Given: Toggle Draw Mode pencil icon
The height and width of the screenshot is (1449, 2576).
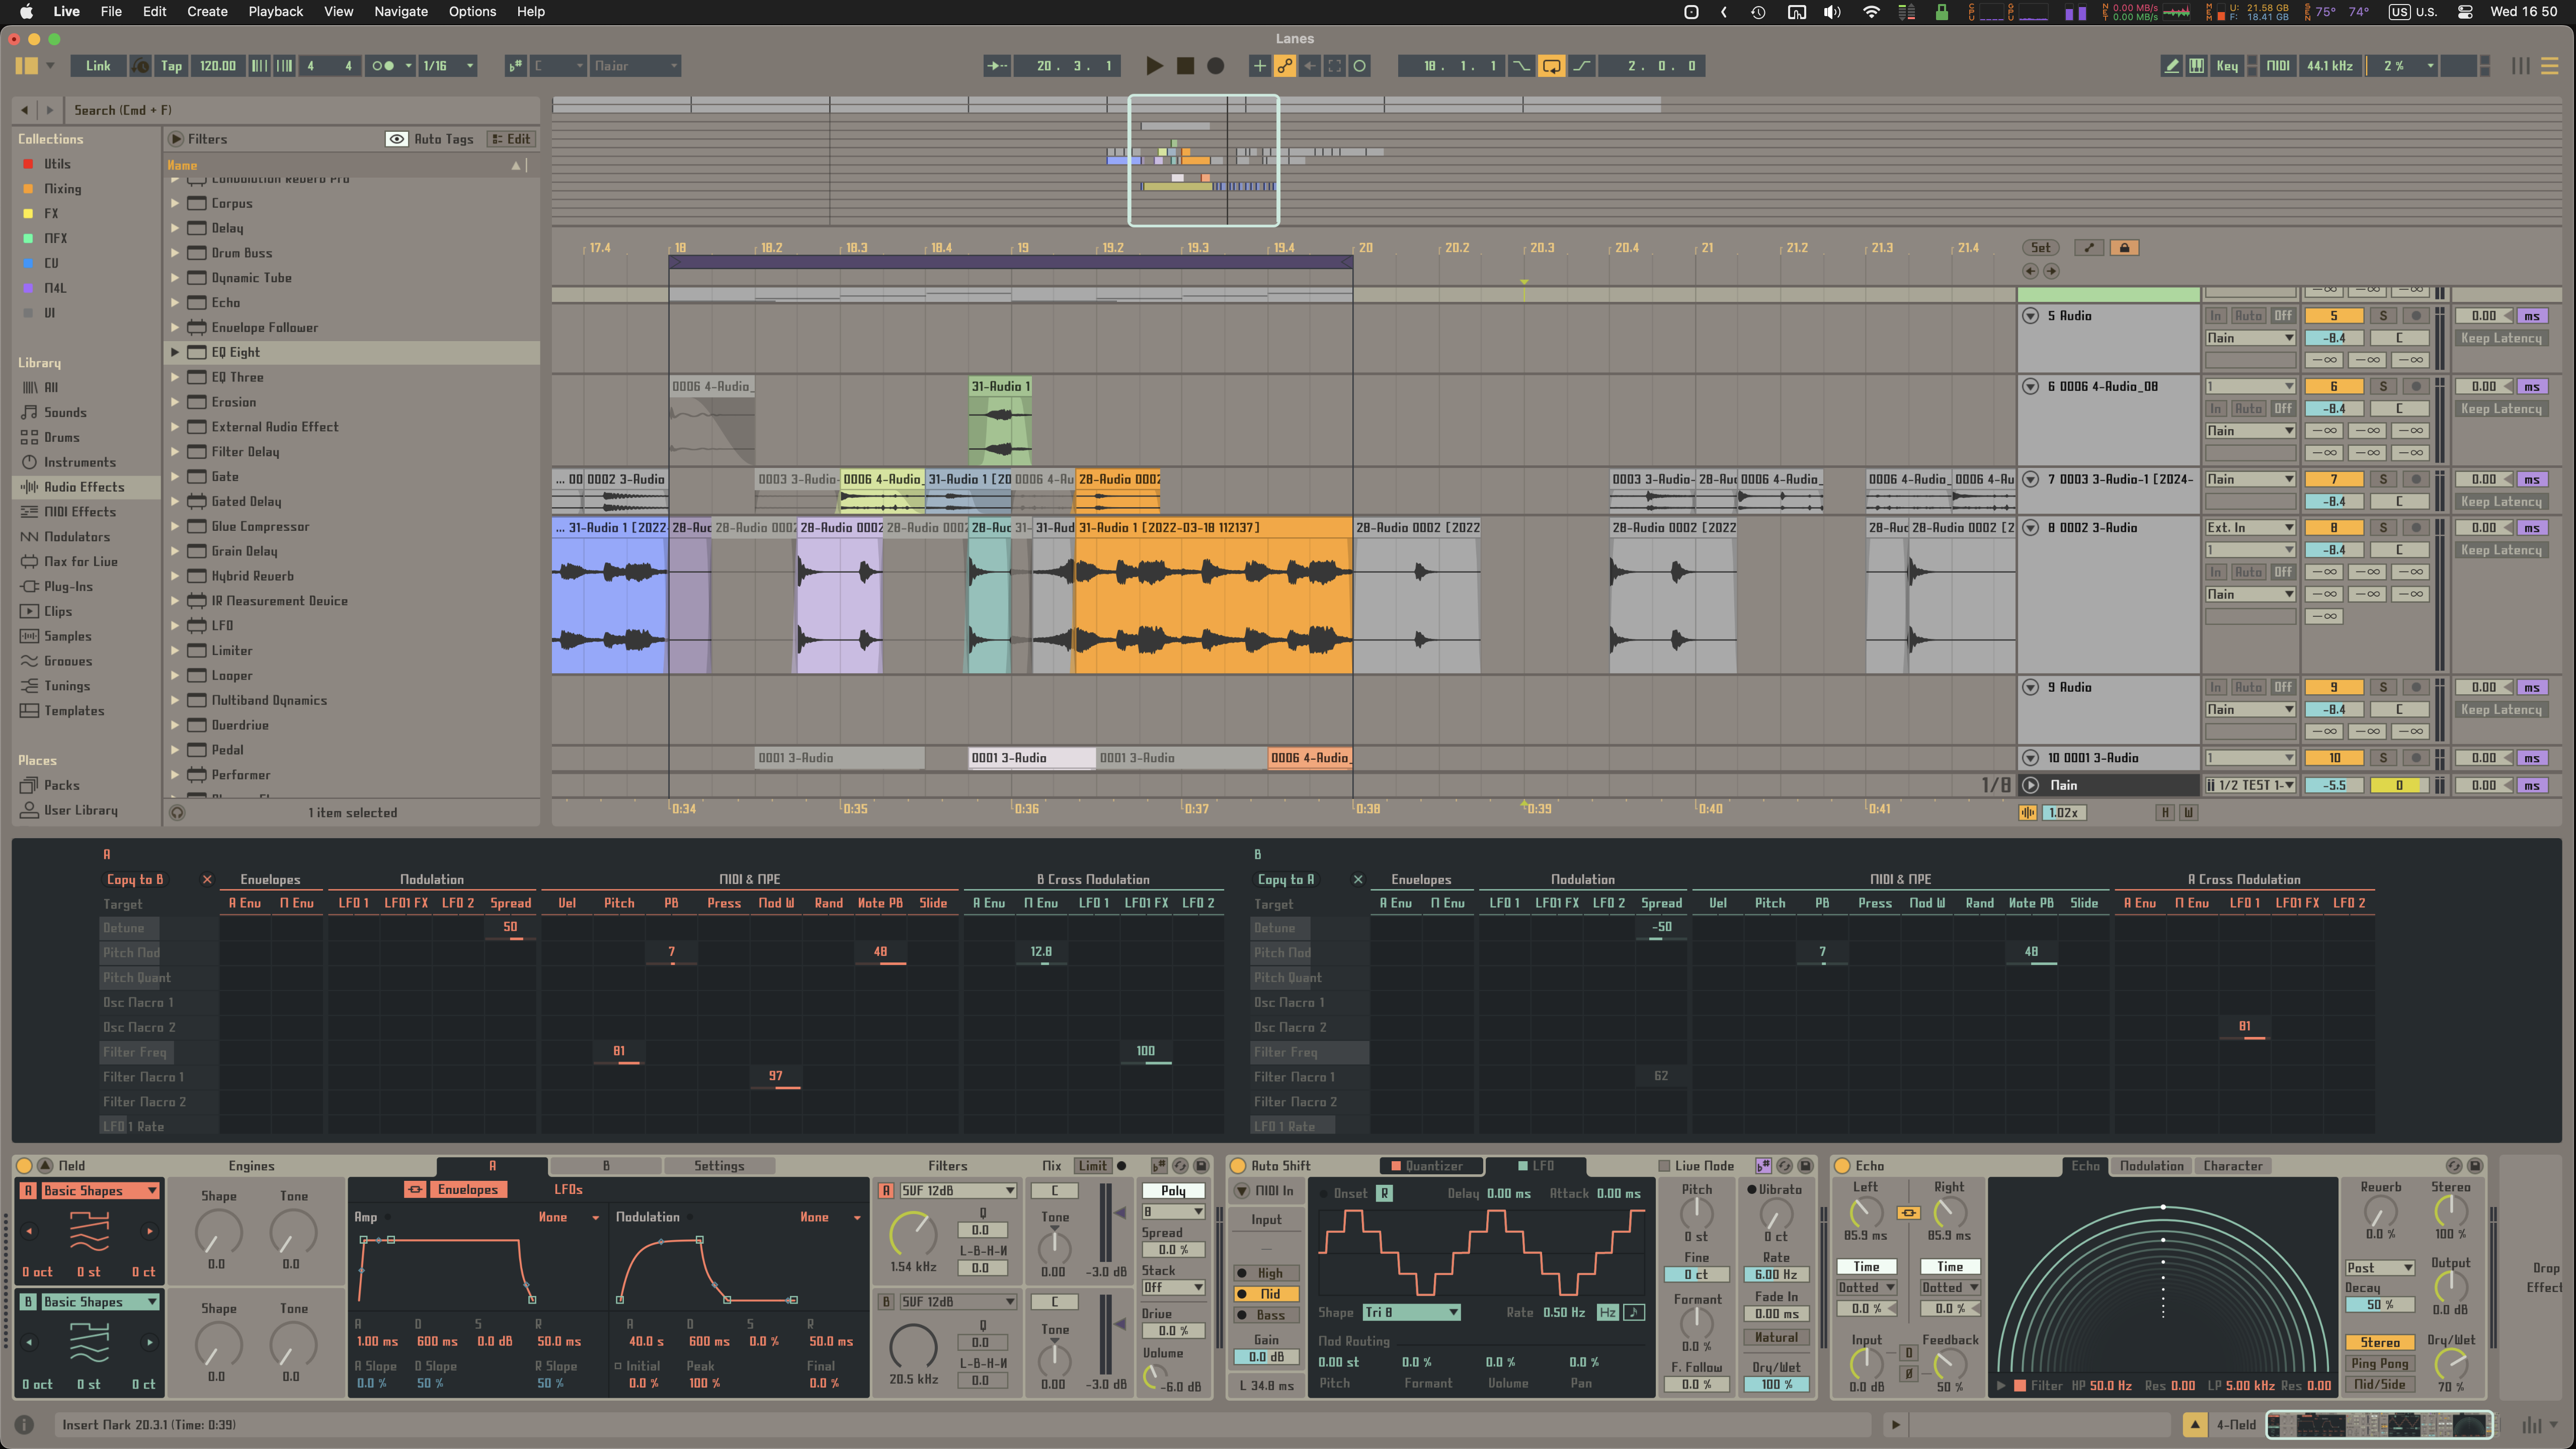Looking at the screenshot, I should [2171, 66].
